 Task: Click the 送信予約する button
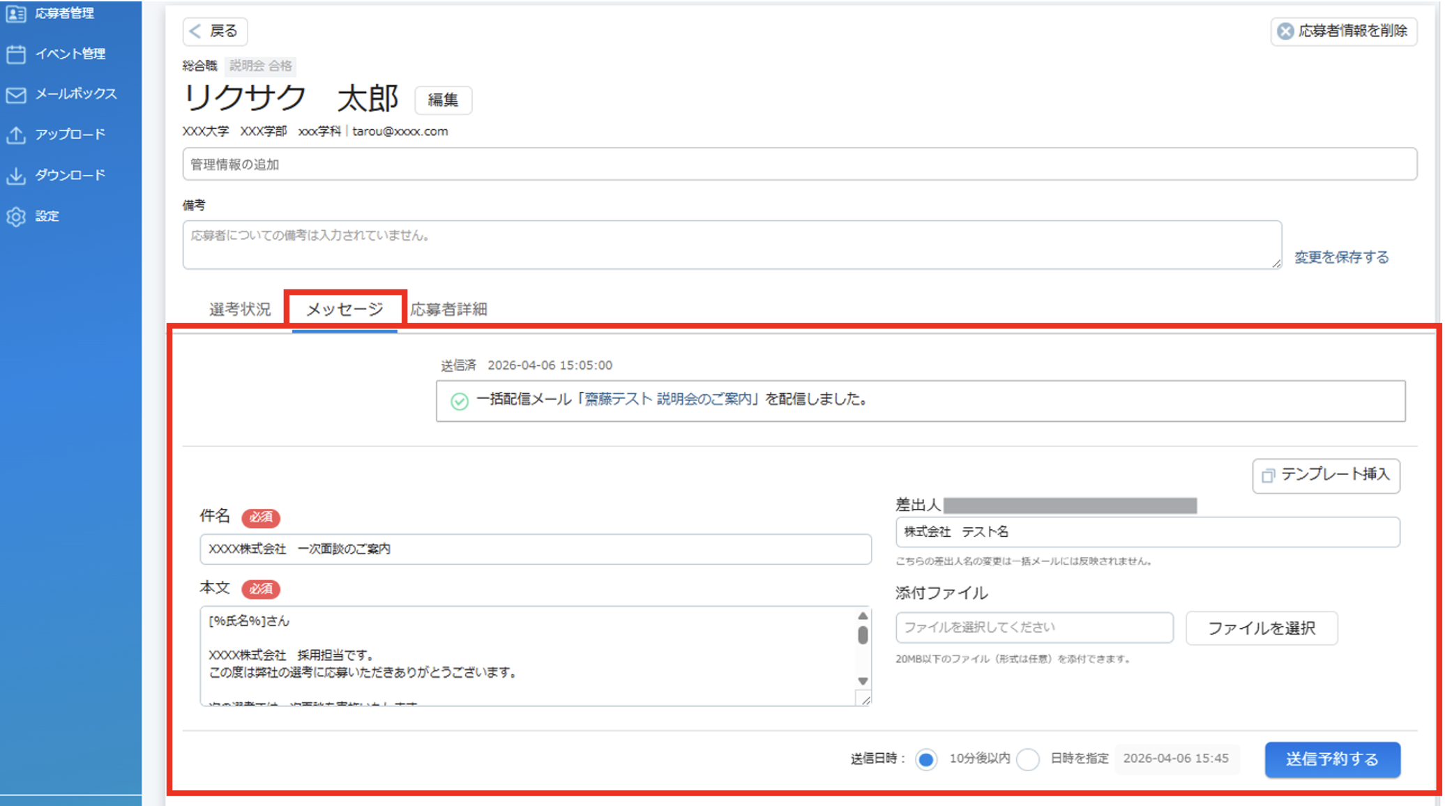[x=1332, y=759]
